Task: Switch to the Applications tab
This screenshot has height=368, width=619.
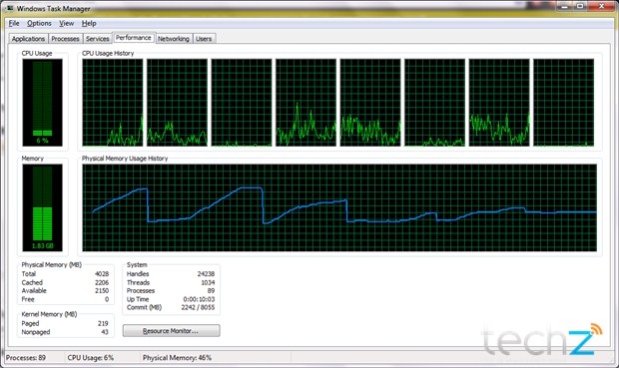Action: coord(28,39)
